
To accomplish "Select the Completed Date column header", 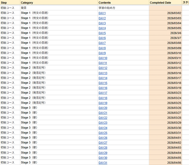I will coord(165,3).
